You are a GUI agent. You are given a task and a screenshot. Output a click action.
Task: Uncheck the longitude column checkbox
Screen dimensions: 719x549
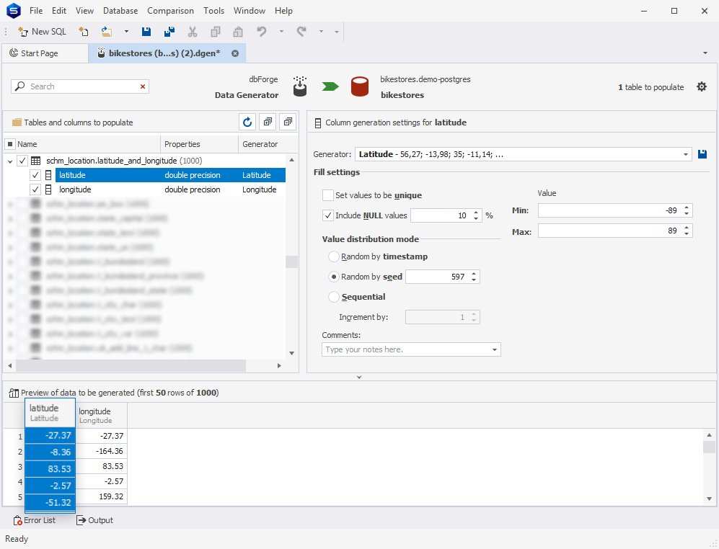point(35,189)
